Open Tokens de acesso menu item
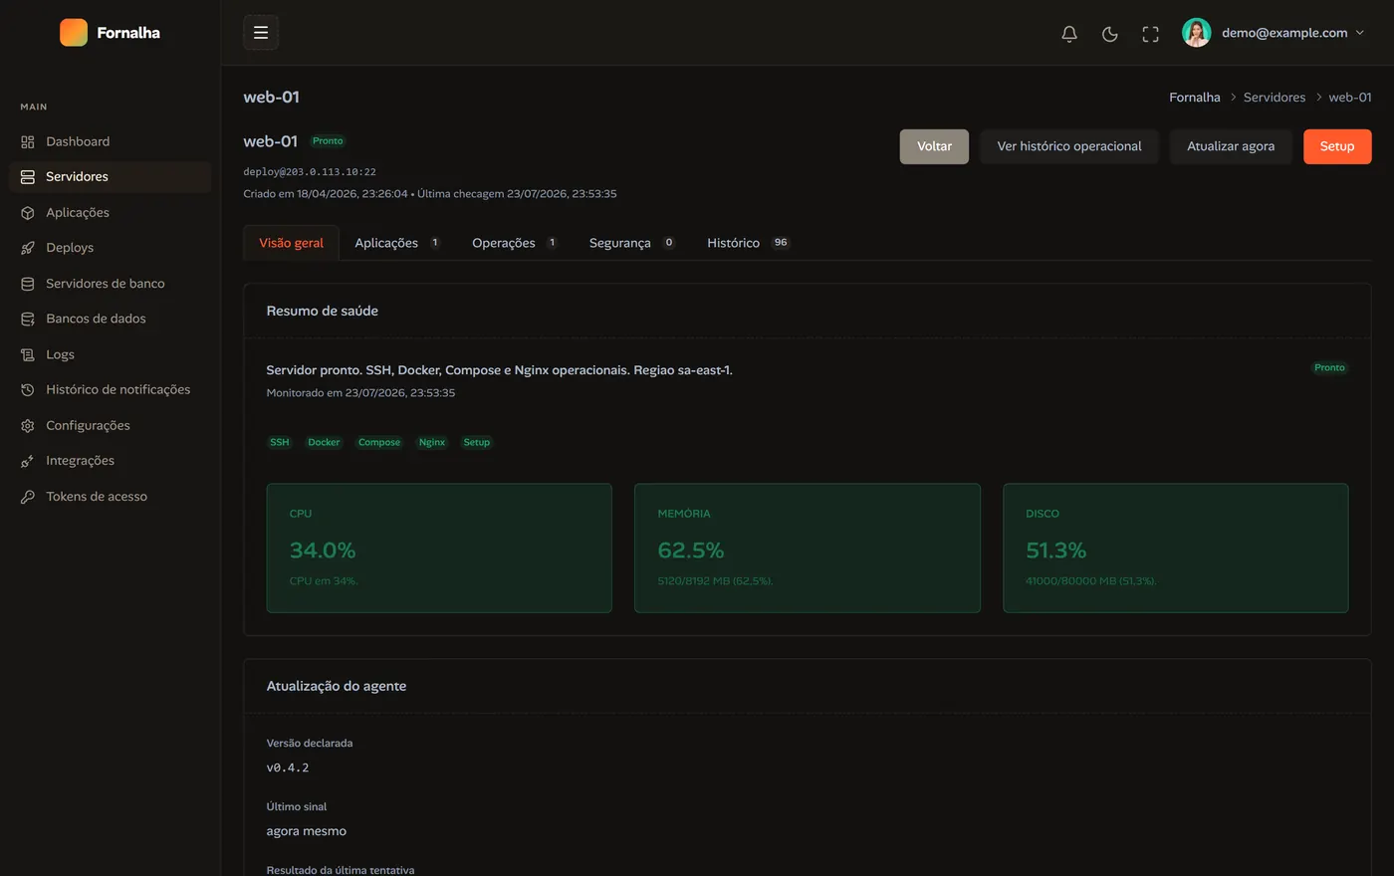The height and width of the screenshot is (876, 1394). pyautogui.click(x=110, y=497)
